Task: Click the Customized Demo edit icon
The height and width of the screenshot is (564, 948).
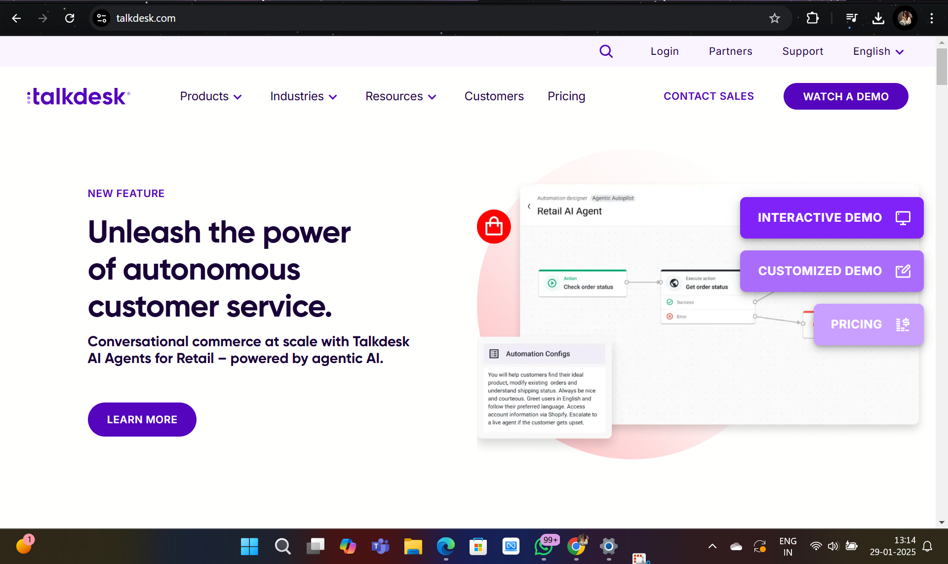Action: pos(903,271)
